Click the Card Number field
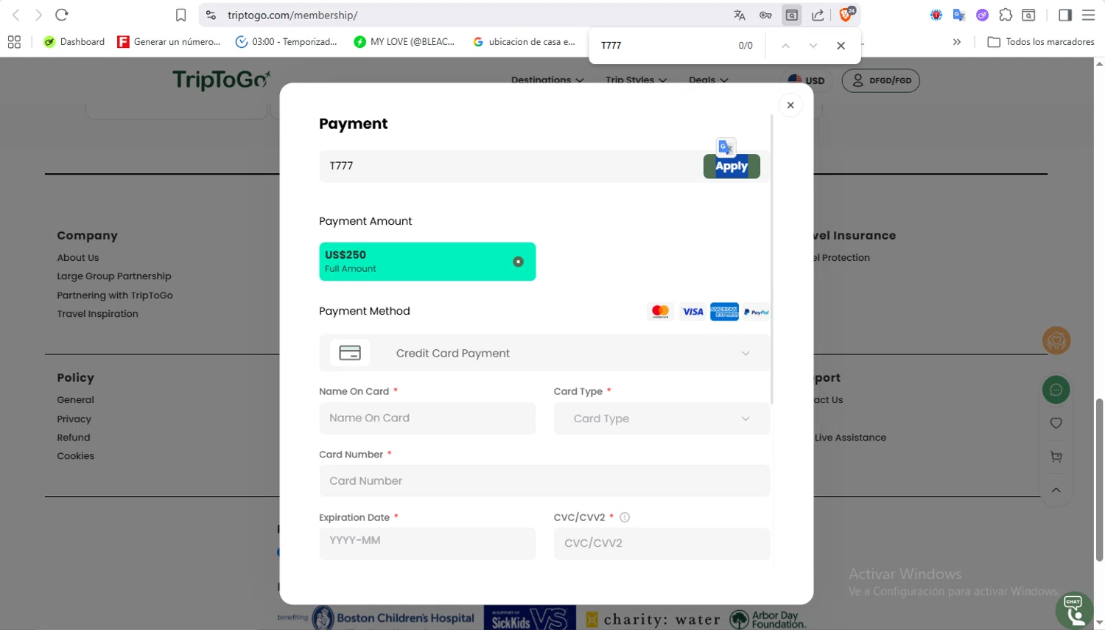Viewport: 1105px width, 630px height. tap(544, 481)
